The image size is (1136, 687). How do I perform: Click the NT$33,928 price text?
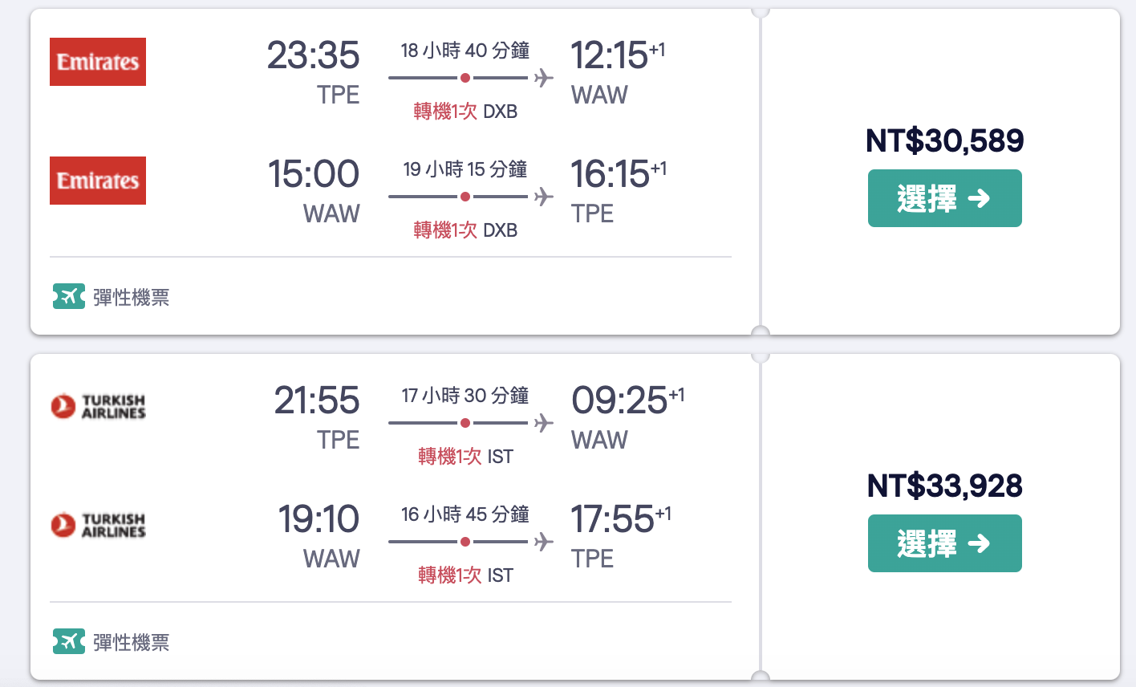click(945, 486)
